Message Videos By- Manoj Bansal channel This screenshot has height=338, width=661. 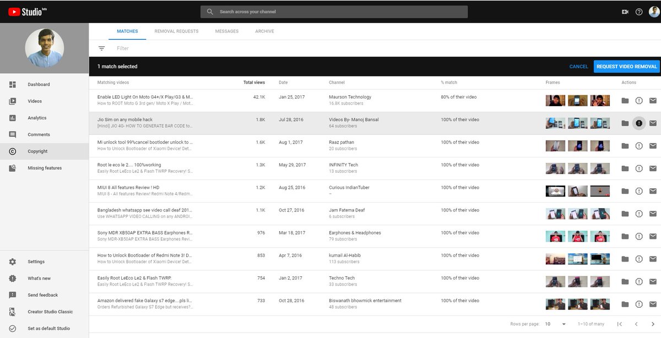[653, 123]
